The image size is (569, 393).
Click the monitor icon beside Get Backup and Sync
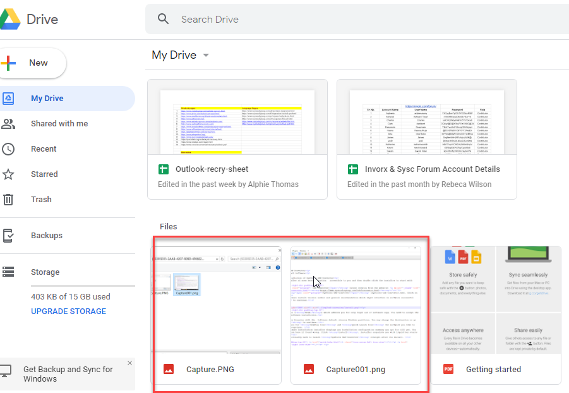(x=6, y=372)
